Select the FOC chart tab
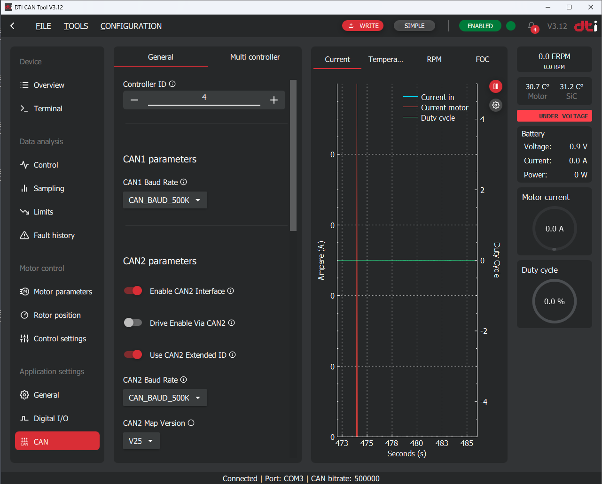The height and width of the screenshot is (484, 602). (483, 59)
